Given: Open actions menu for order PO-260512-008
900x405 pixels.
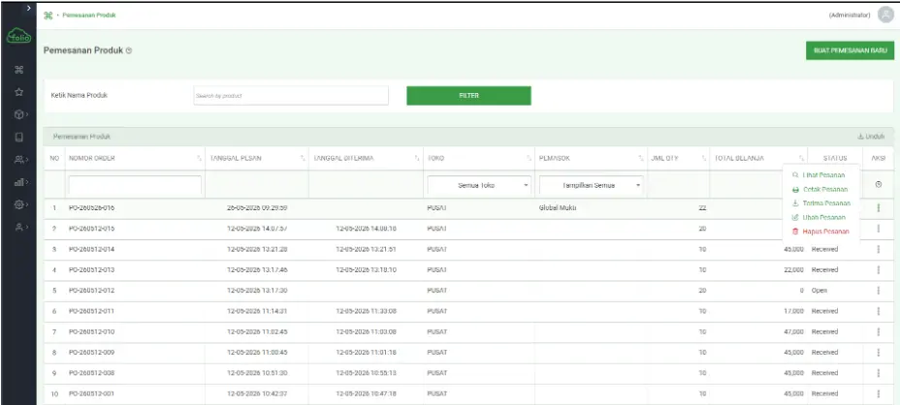Looking at the screenshot, I should (x=879, y=373).
